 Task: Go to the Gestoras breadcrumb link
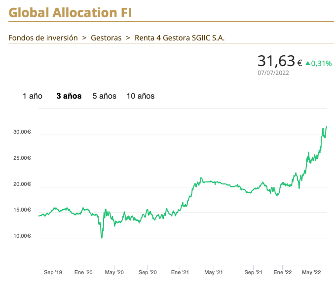pyautogui.click(x=106, y=37)
